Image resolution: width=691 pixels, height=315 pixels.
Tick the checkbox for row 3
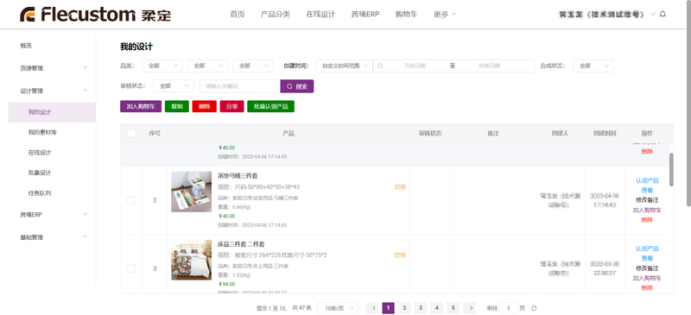(131, 268)
